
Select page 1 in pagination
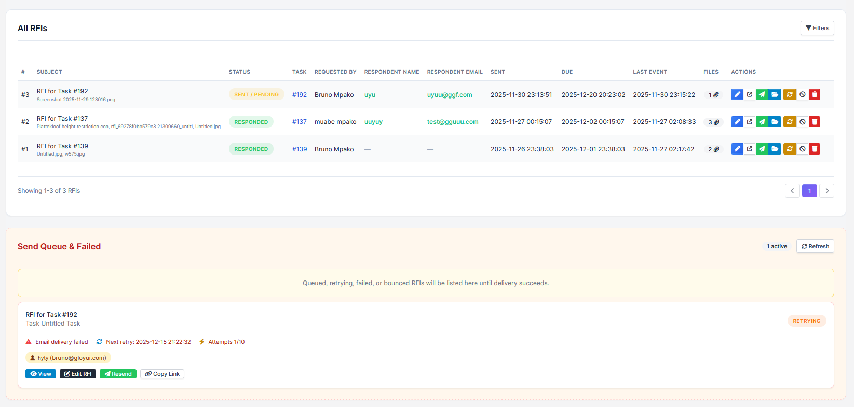809,191
